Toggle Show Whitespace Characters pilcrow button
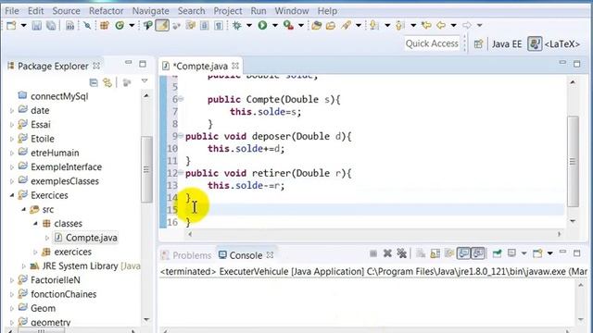The height and width of the screenshot is (333, 593). pyautogui.click(x=219, y=25)
